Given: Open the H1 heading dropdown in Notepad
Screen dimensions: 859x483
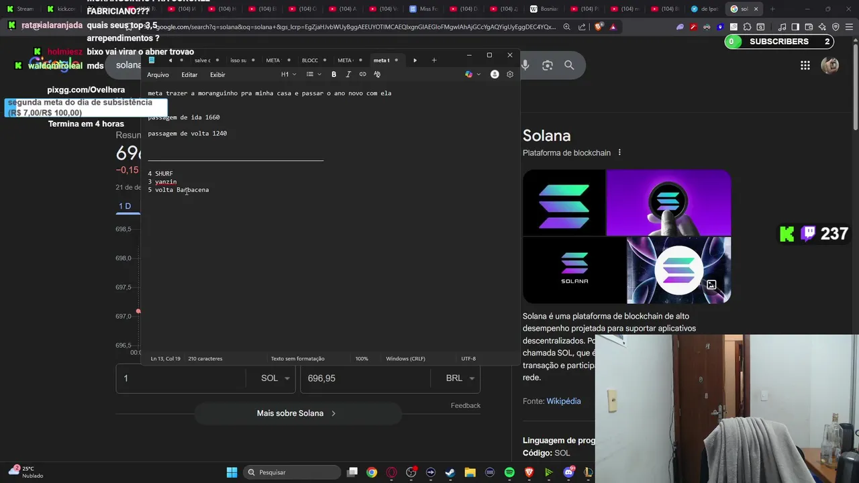Looking at the screenshot, I should click(x=289, y=74).
